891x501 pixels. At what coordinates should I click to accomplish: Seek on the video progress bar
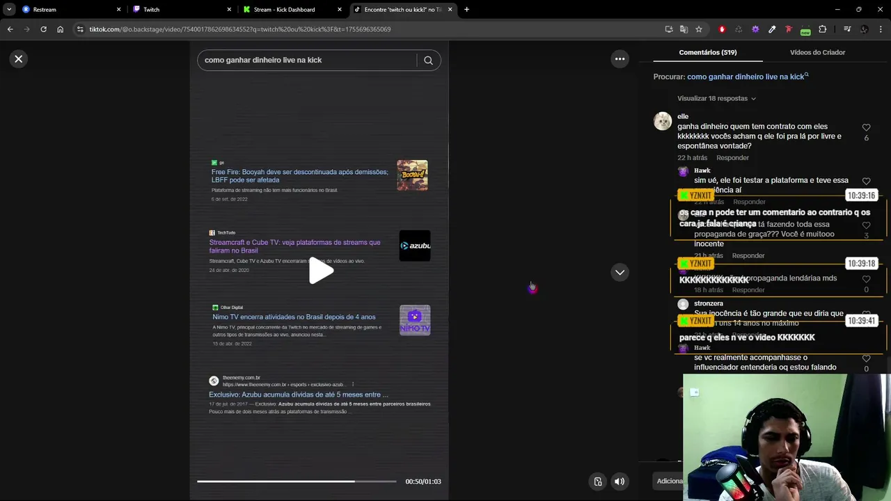297,482
